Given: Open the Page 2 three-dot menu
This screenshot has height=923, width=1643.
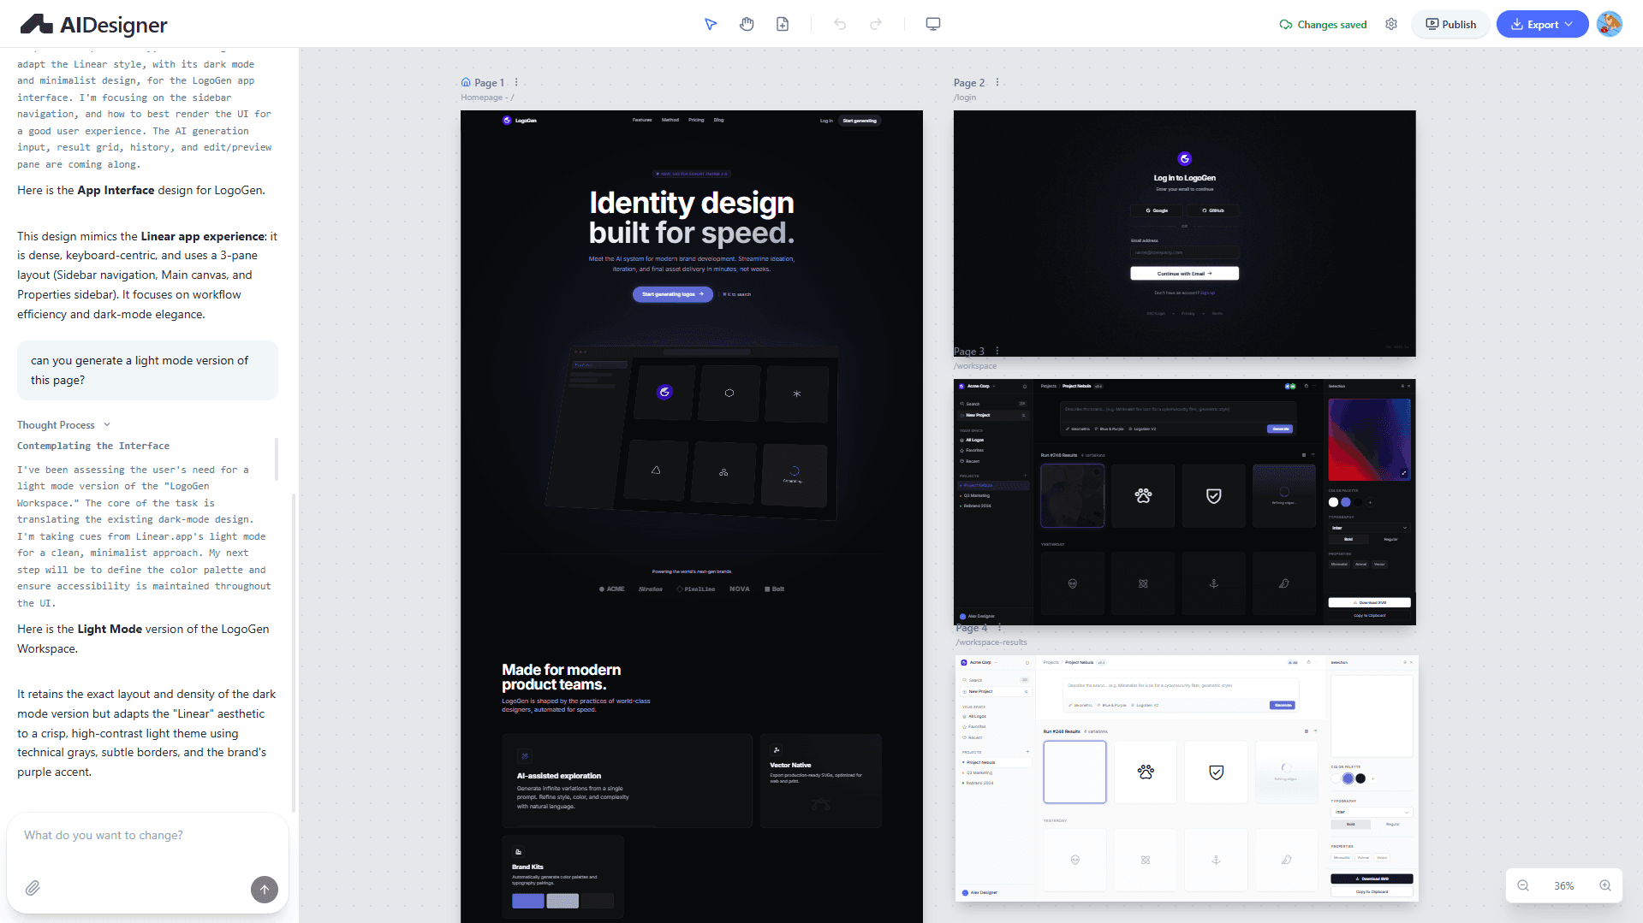Looking at the screenshot, I should [x=997, y=81].
